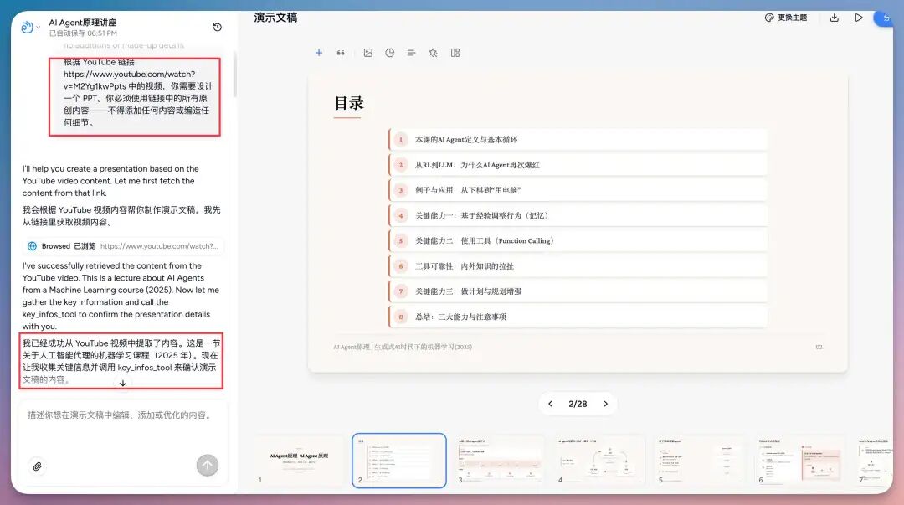The image size is (904, 505).
Task: Select the chart insertion icon
Action: pyautogui.click(x=389, y=52)
